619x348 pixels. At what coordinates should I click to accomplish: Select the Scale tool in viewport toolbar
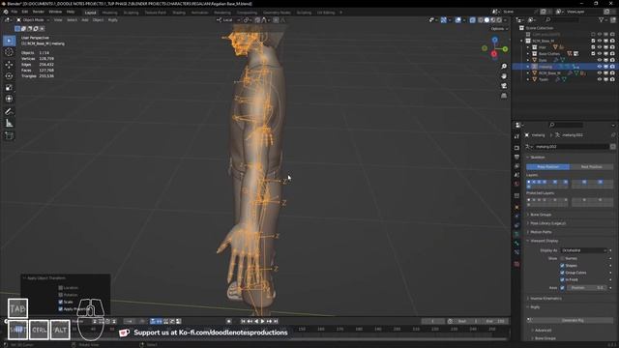point(9,88)
